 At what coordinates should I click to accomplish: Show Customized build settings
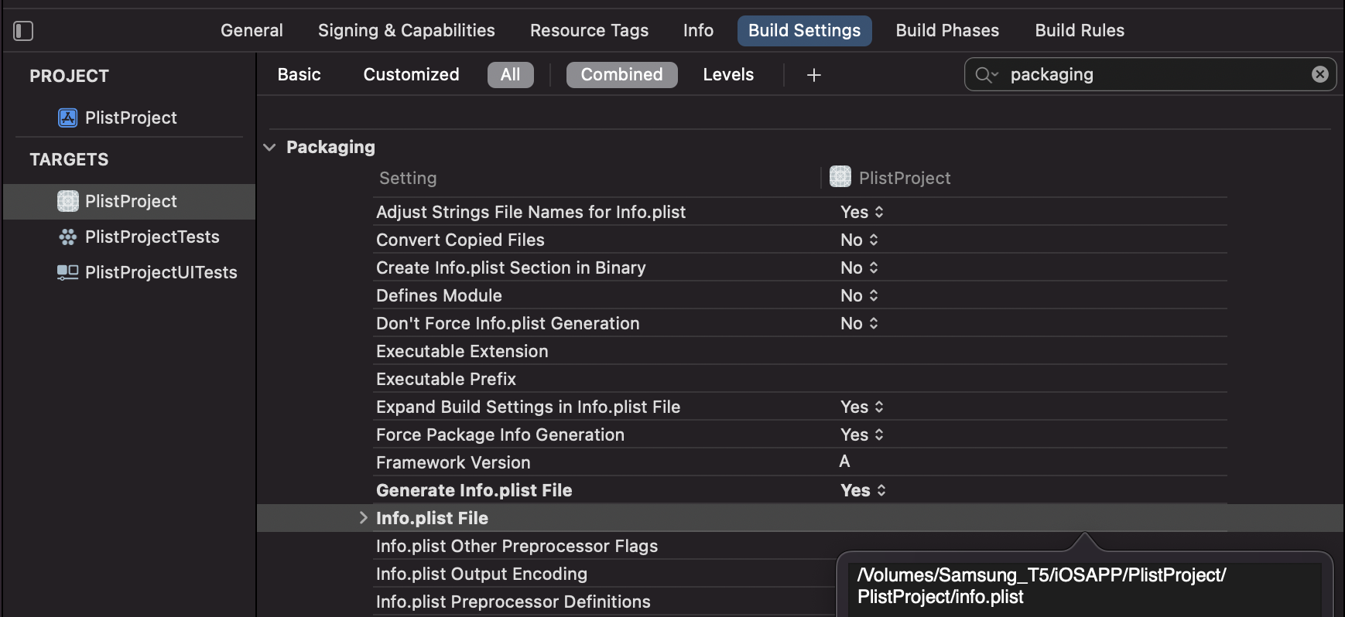(411, 75)
